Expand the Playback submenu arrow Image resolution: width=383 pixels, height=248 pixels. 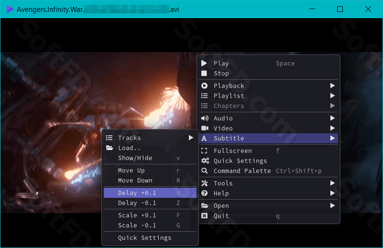pyautogui.click(x=332, y=86)
